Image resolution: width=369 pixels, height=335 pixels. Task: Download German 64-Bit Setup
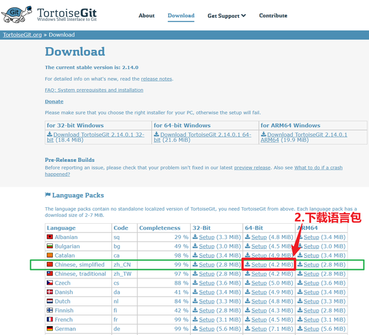click(x=259, y=329)
